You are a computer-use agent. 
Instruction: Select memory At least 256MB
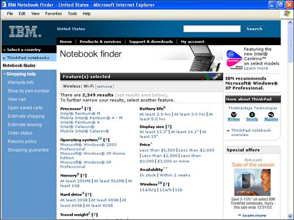click(75, 181)
